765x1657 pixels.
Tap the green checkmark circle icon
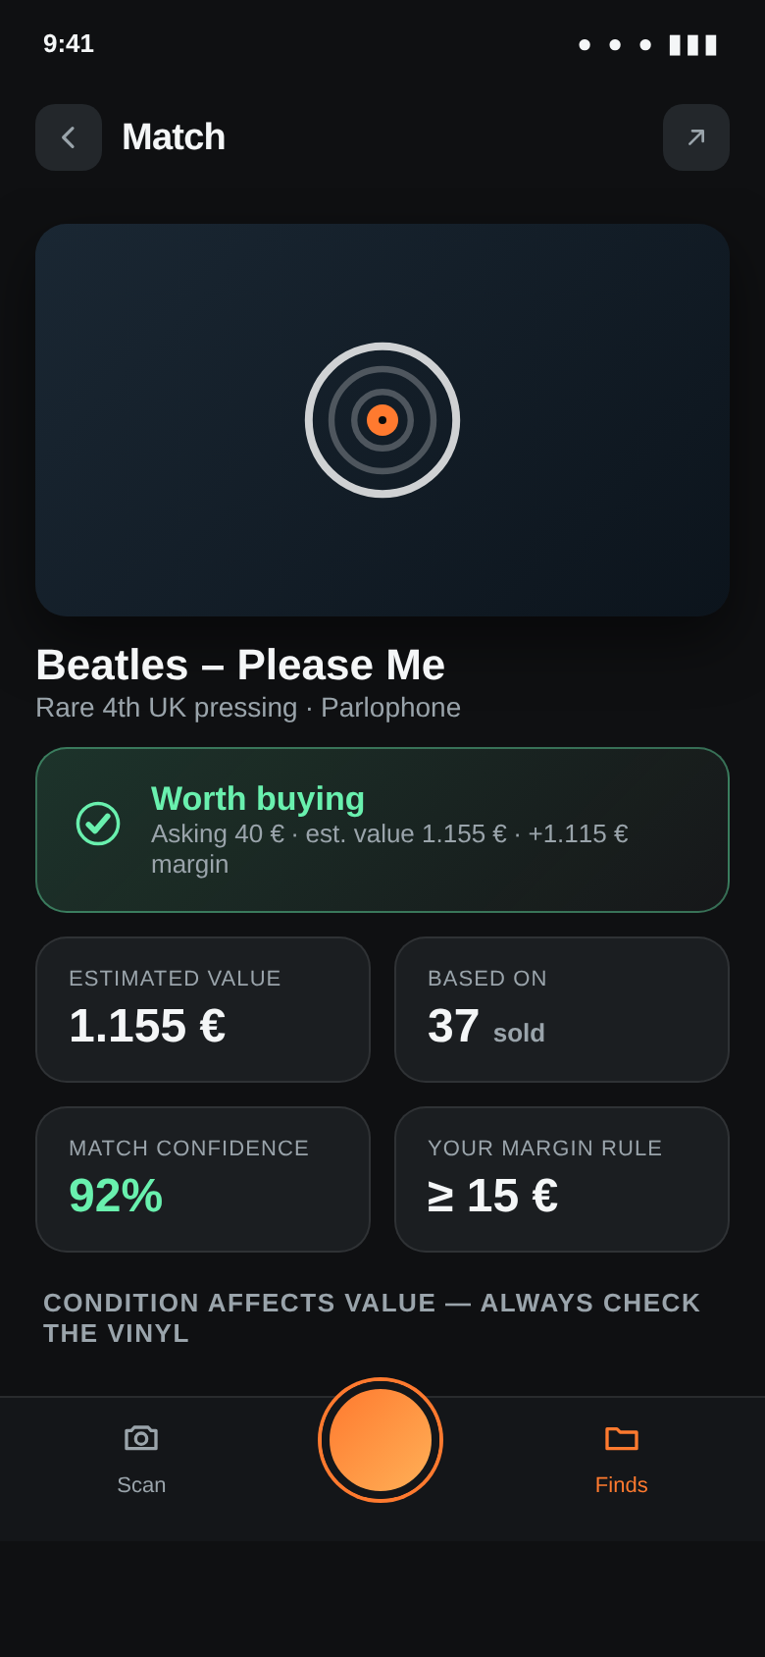tap(98, 824)
